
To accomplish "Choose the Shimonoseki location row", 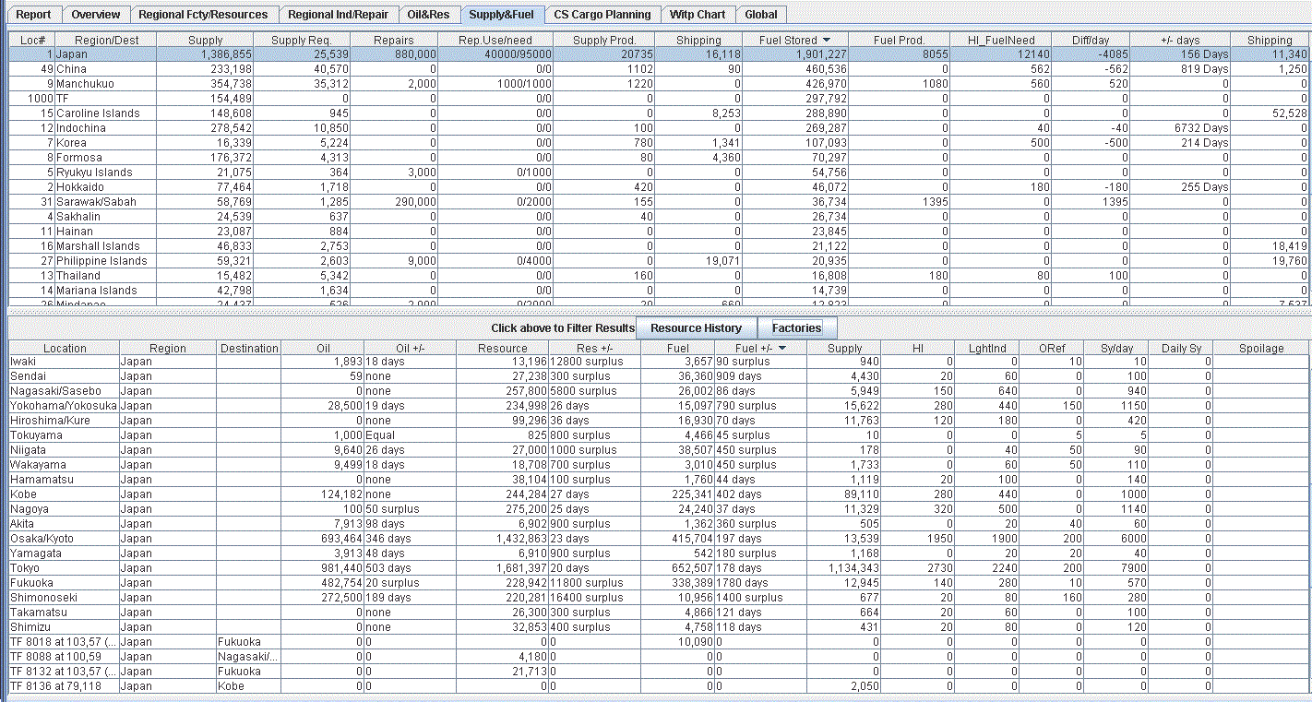I will [659, 598].
